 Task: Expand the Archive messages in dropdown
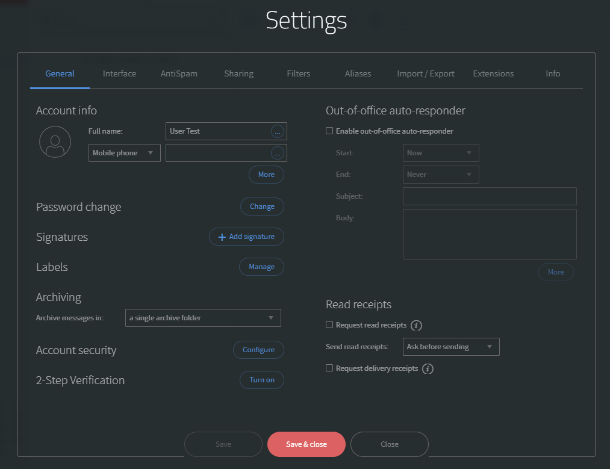click(203, 318)
